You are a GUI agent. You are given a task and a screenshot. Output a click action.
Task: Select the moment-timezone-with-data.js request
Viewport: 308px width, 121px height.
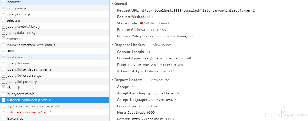pos(55,45)
